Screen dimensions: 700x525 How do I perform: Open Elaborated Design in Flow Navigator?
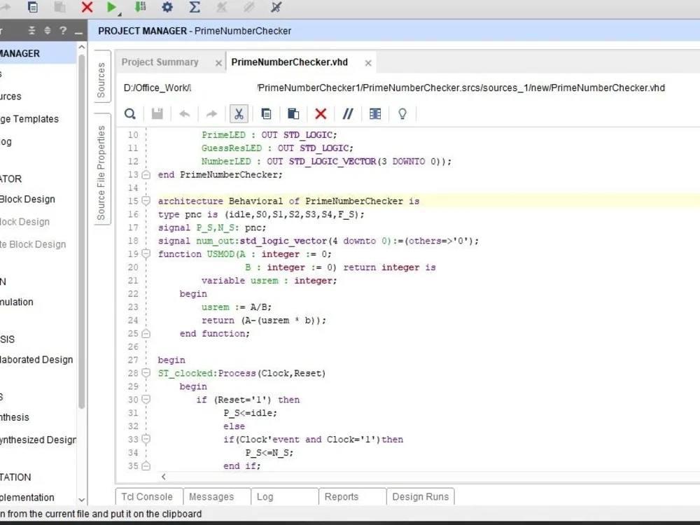[x=36, y=359]
